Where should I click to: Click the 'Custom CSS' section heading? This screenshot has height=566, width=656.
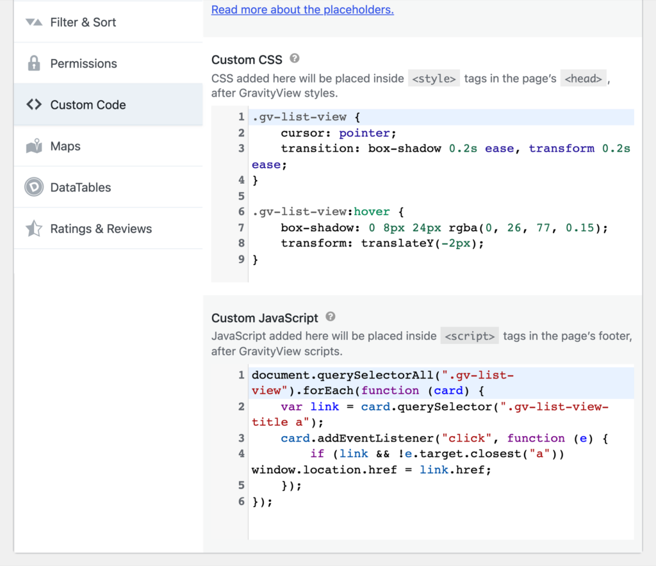pos(247,60)
